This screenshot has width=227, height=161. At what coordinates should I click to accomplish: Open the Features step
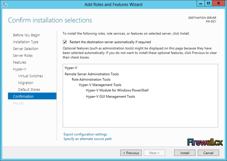[20, 62]
